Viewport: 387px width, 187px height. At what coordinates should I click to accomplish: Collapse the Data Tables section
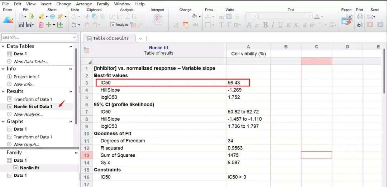tap(4, 46)
